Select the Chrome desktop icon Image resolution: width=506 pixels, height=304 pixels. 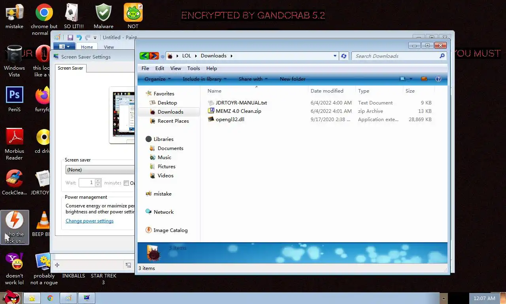[x=44, y=13]
